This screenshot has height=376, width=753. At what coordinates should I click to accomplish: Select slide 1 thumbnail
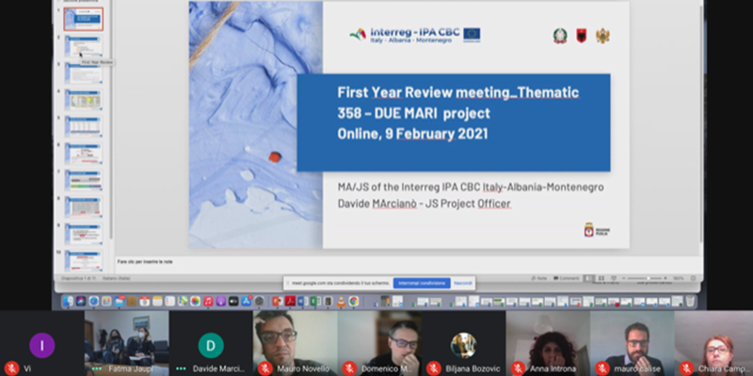[x=83, y=19]
